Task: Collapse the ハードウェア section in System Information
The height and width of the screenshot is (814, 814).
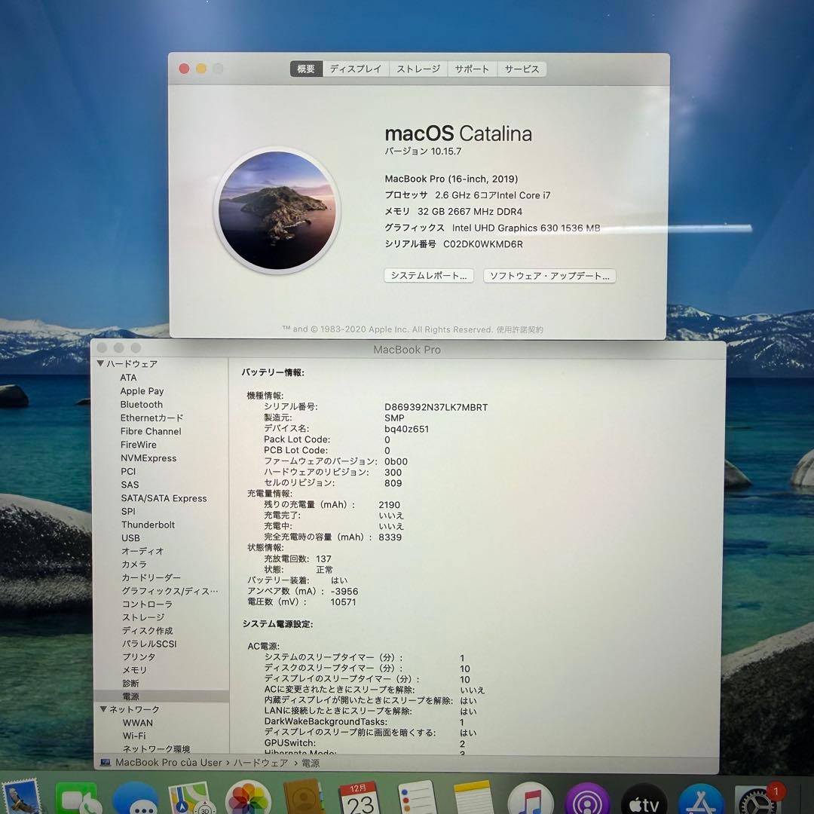Action: tap(101, 363)
